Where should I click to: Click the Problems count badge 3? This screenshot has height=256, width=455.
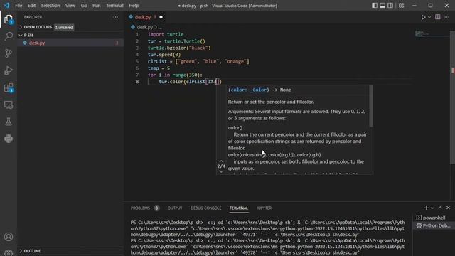[156, 208]
